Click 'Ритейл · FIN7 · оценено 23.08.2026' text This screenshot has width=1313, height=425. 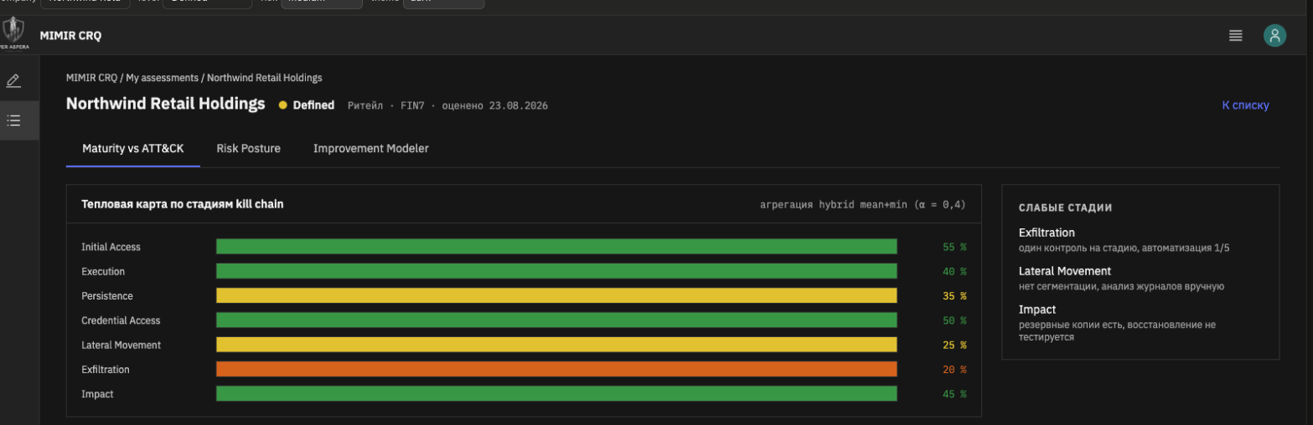[x=447, y=105]
